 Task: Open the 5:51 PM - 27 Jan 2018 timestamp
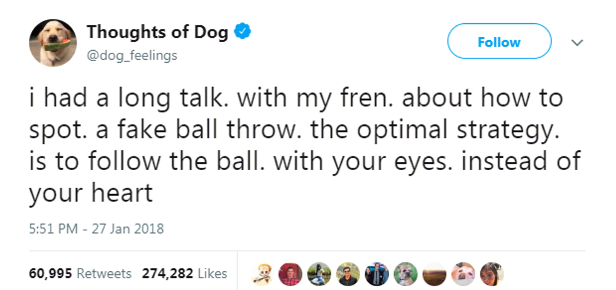pos(96,228)
